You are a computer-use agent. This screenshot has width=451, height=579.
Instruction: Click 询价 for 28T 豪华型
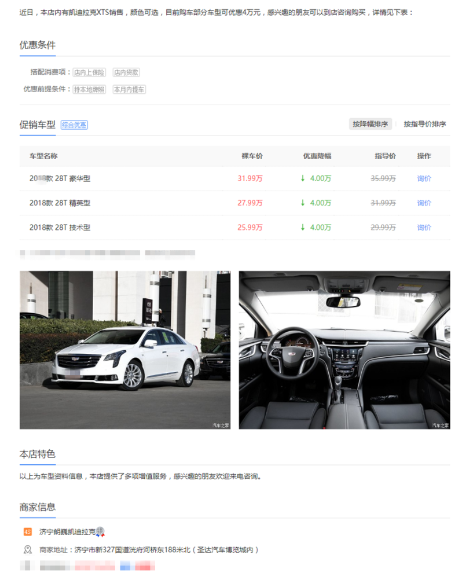click(424, 178)
